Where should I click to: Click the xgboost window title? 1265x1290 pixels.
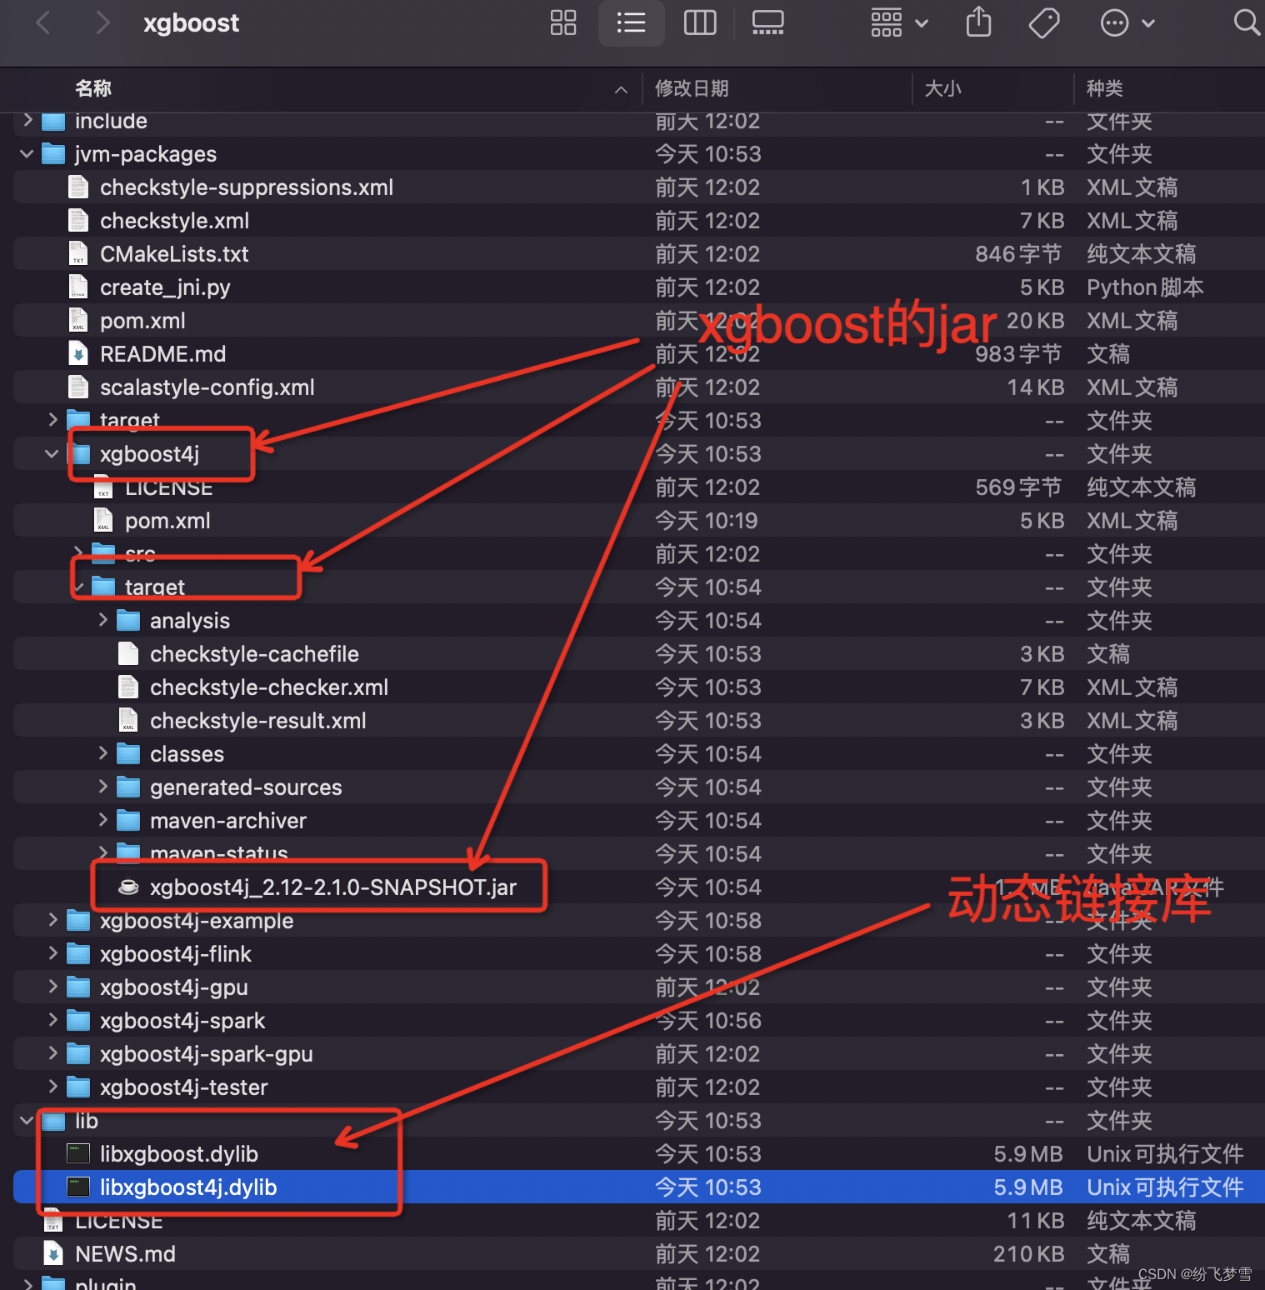click(x=191, y=23)
